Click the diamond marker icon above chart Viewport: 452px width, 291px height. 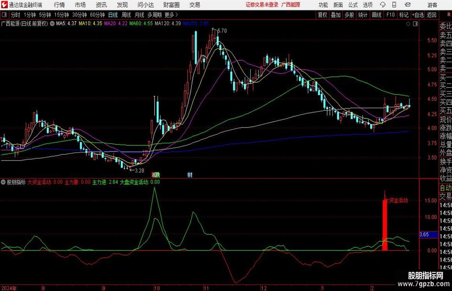[x=408, y=23]
